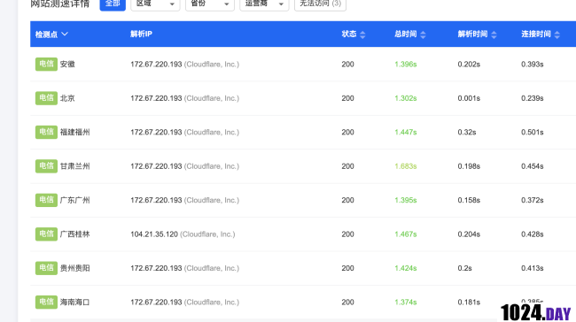The height and width of the screenshot is (322, 576).
Task: Select the 无法访问 (3) filter
Action: [320, 4]
